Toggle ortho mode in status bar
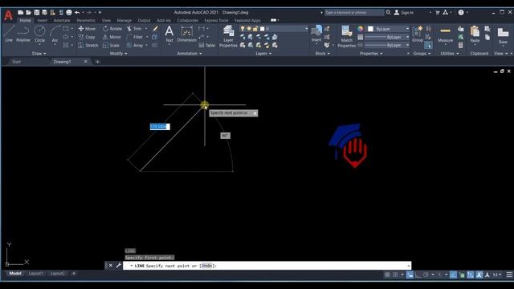 (418, 275)
